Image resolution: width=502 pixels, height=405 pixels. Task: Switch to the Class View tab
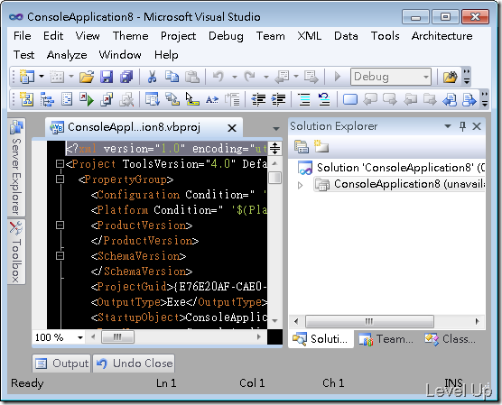pyautogui.click(x=451, y=339)
